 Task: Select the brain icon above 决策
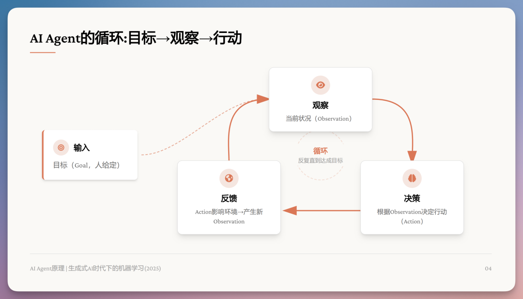412,178
